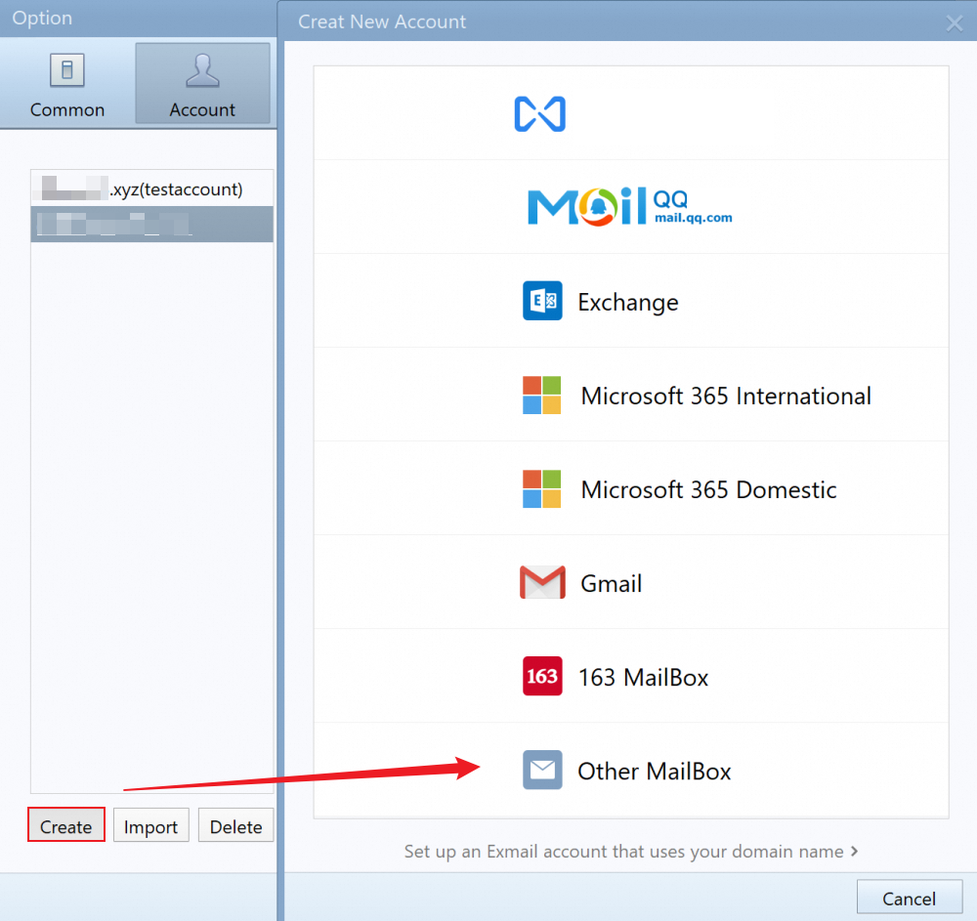
Task: Click the Microsoft 365 Domestic logo
Action: tap(541, 489)
